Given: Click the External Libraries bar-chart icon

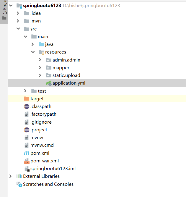Looking at the screenshot, I should [x=19, y=176].
